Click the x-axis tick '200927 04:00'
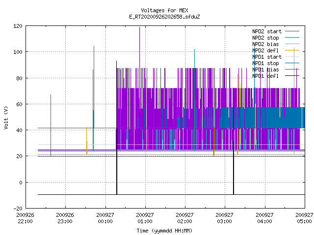 [x=264, y=218]
